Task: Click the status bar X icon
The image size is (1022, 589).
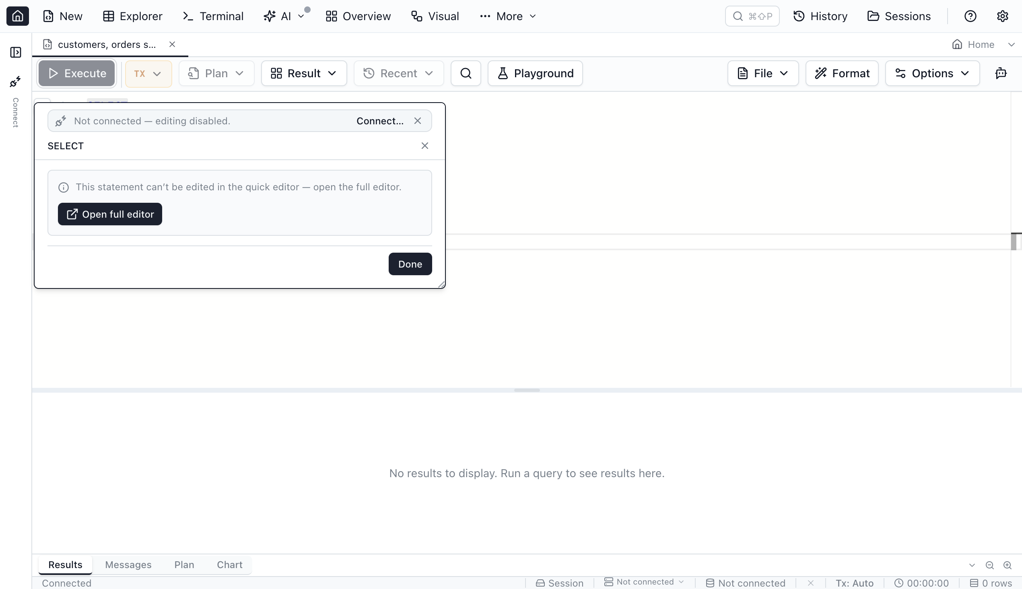Action: [x=810, y=583]
